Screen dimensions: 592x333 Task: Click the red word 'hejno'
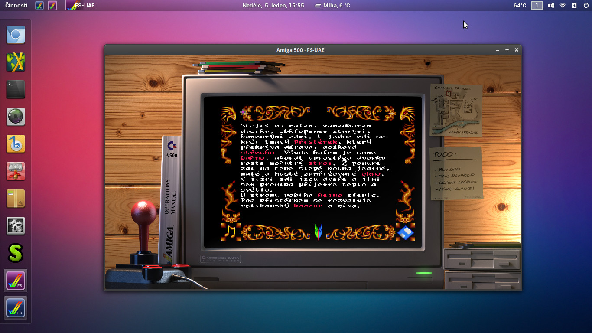click(x=330, y=196)
